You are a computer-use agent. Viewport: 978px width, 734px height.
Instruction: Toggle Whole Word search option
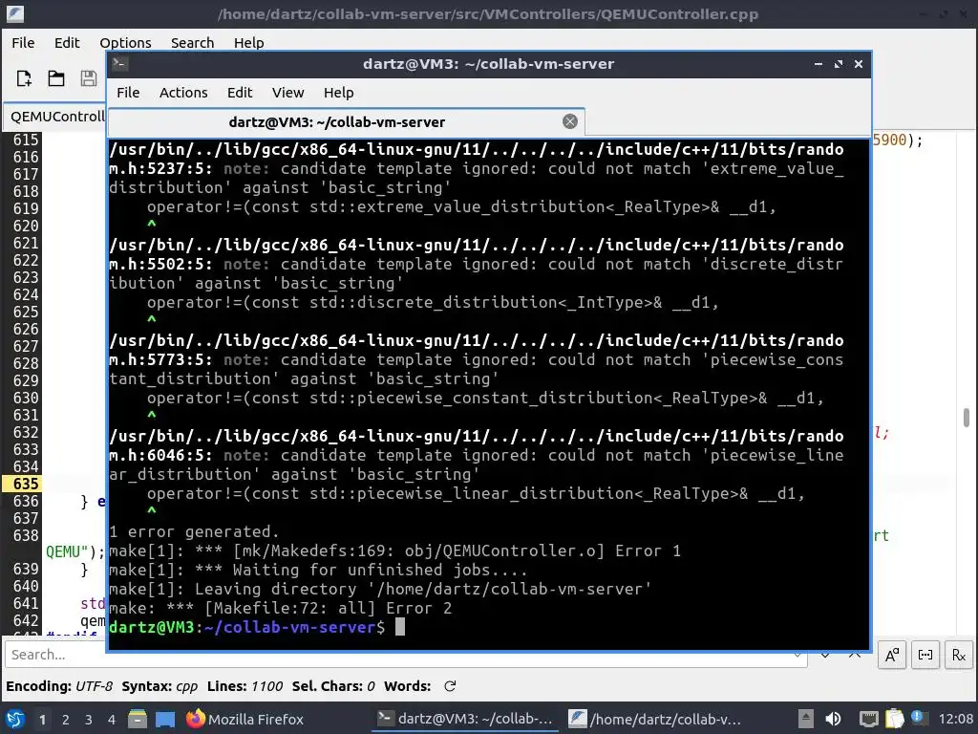point(925,655)
